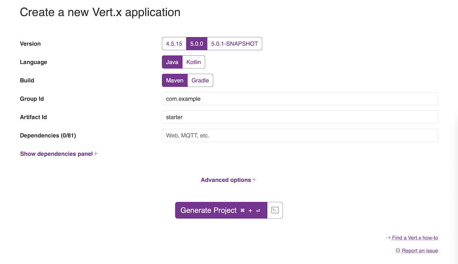
Task: Click the terminal command icon button
Action: pos(275,210)
